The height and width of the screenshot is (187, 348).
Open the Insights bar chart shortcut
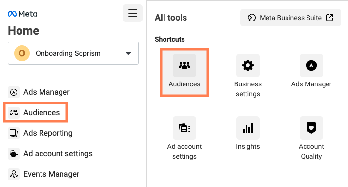click(x=248, y=128)
